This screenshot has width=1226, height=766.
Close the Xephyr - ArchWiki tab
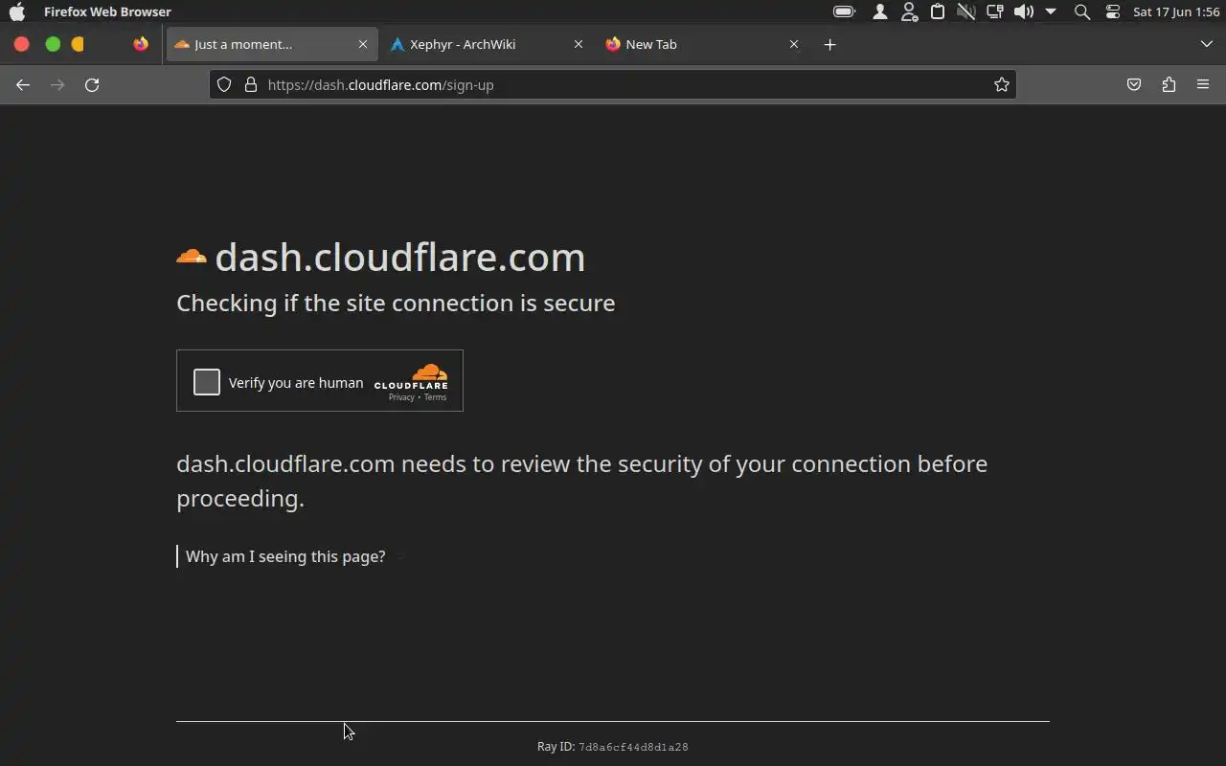tap(579, 44)
